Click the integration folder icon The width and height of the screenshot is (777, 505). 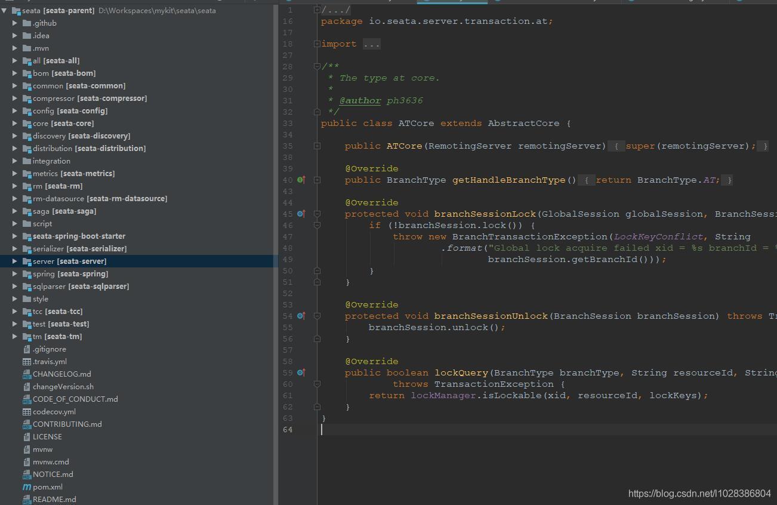(x=27, y=161)
